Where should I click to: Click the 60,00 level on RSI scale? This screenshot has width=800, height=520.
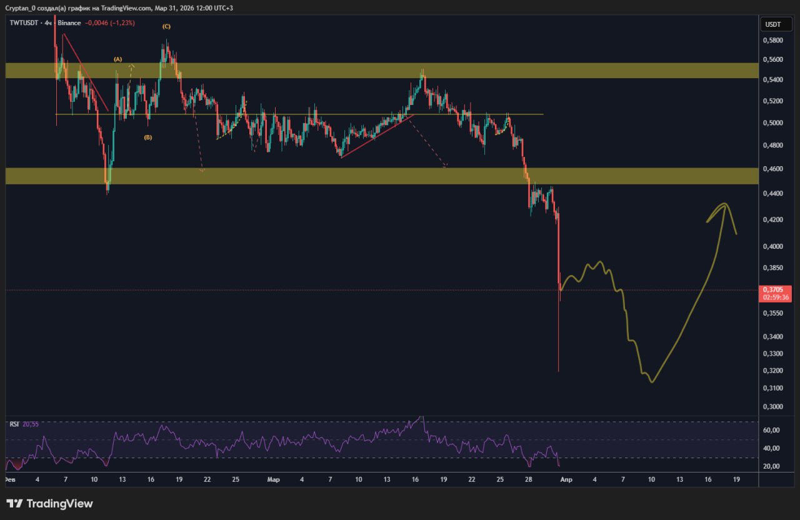pyautogui.click(x=771, y=431)
